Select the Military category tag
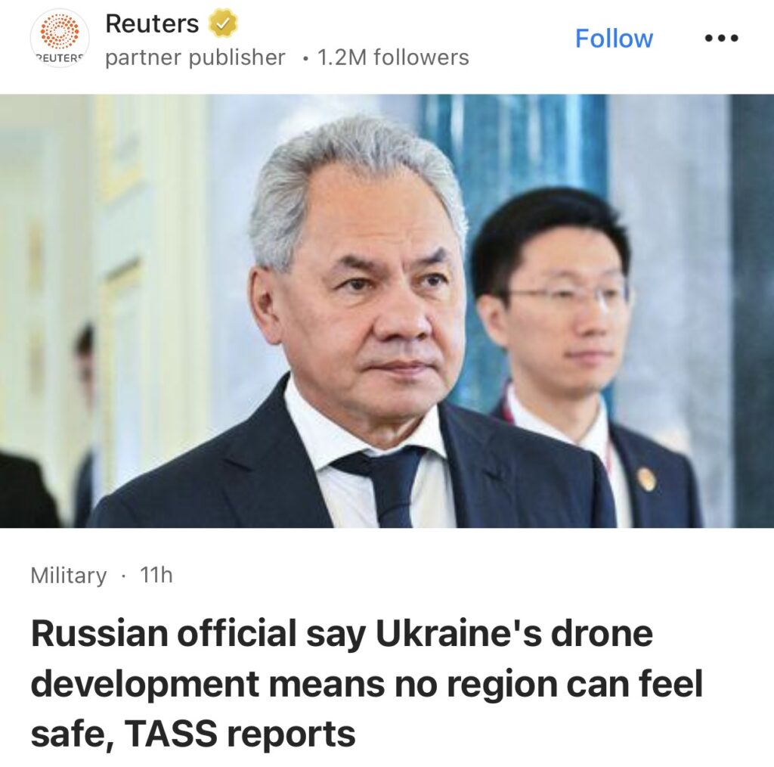This screenshot has width=774, height=767. click(x=69, y=576)
